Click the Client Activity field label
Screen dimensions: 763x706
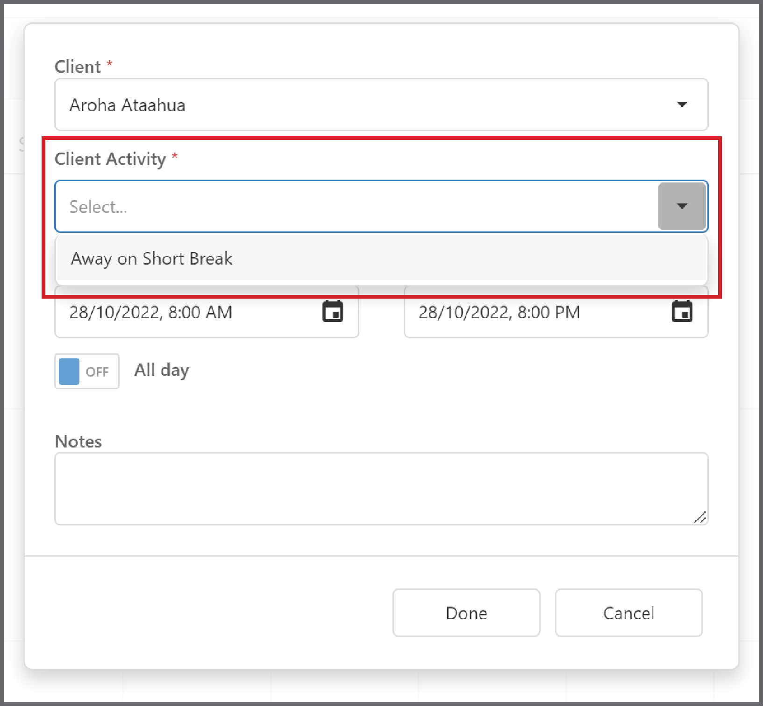pyautogui.click(x=110, y=159)
